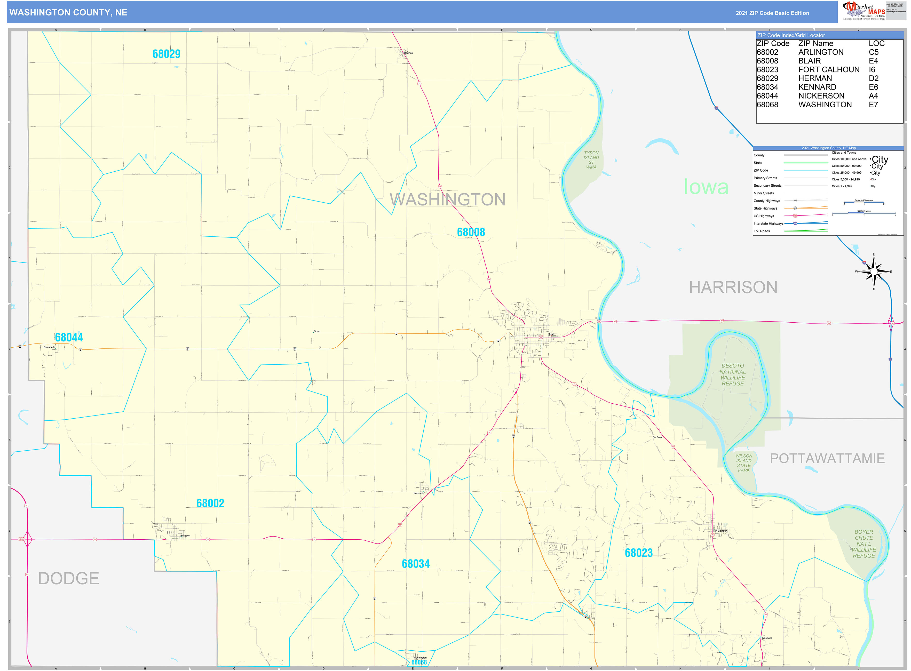
Task: Select ZIP code label 68029
Action: point(166,54)
